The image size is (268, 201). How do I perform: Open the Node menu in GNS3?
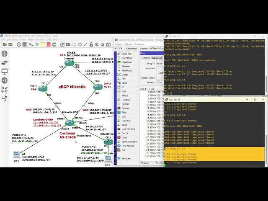point(31,40)
